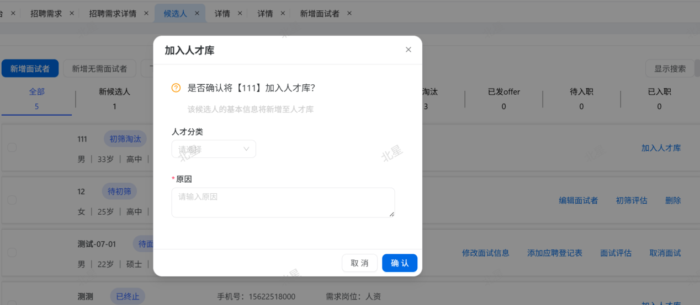This screenshot has width=700, height=305.
Task: Open 初筛评估 link for candidate 12
Action: coord(632,200)
